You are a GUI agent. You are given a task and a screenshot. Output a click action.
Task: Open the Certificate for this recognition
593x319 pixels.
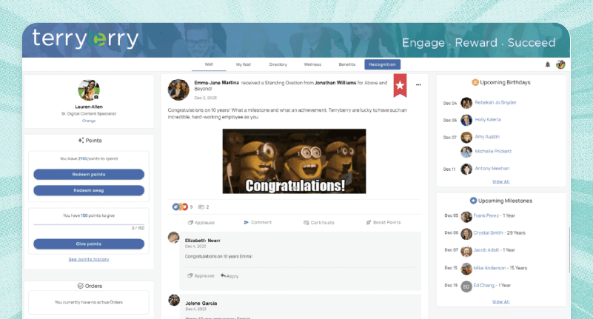click(x=318, y=222)
